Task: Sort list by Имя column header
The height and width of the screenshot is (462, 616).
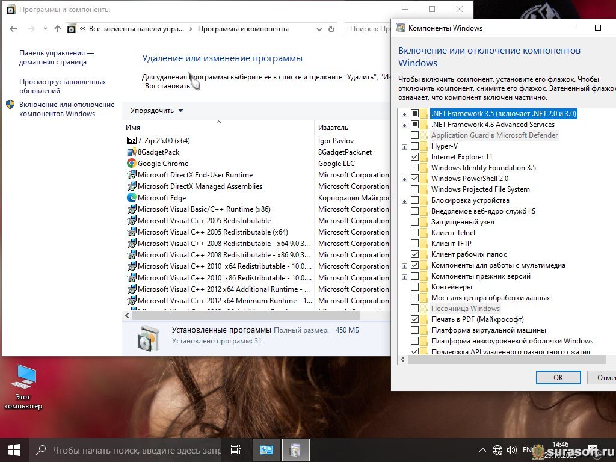Action: pos(134,128)
